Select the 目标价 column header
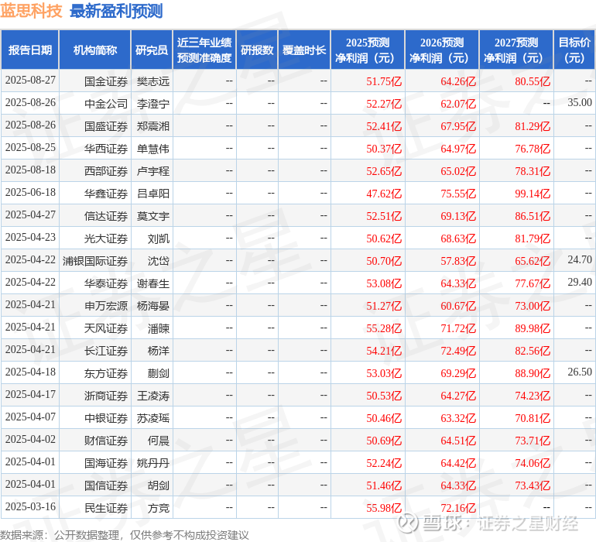This screenshot has height=542, width=596. (574, 50)
